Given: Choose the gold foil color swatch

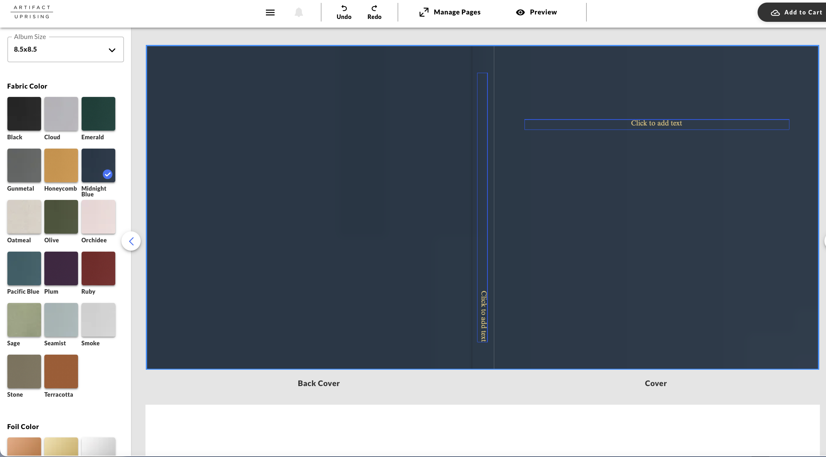Looking at the screenshot, I should pyautogui.click(x=61, y=447).
